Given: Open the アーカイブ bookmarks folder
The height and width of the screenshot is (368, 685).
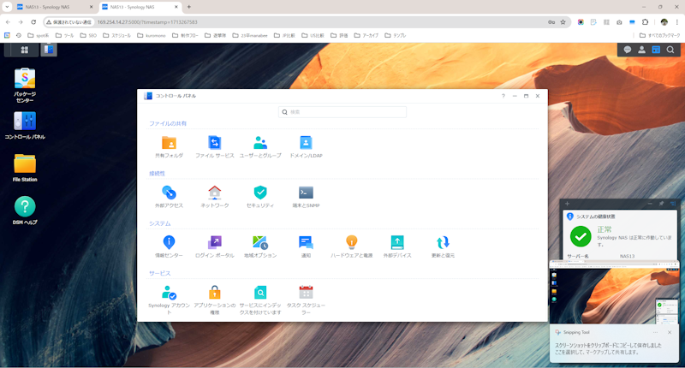Looking at the screenshot, I should (366, 35).
